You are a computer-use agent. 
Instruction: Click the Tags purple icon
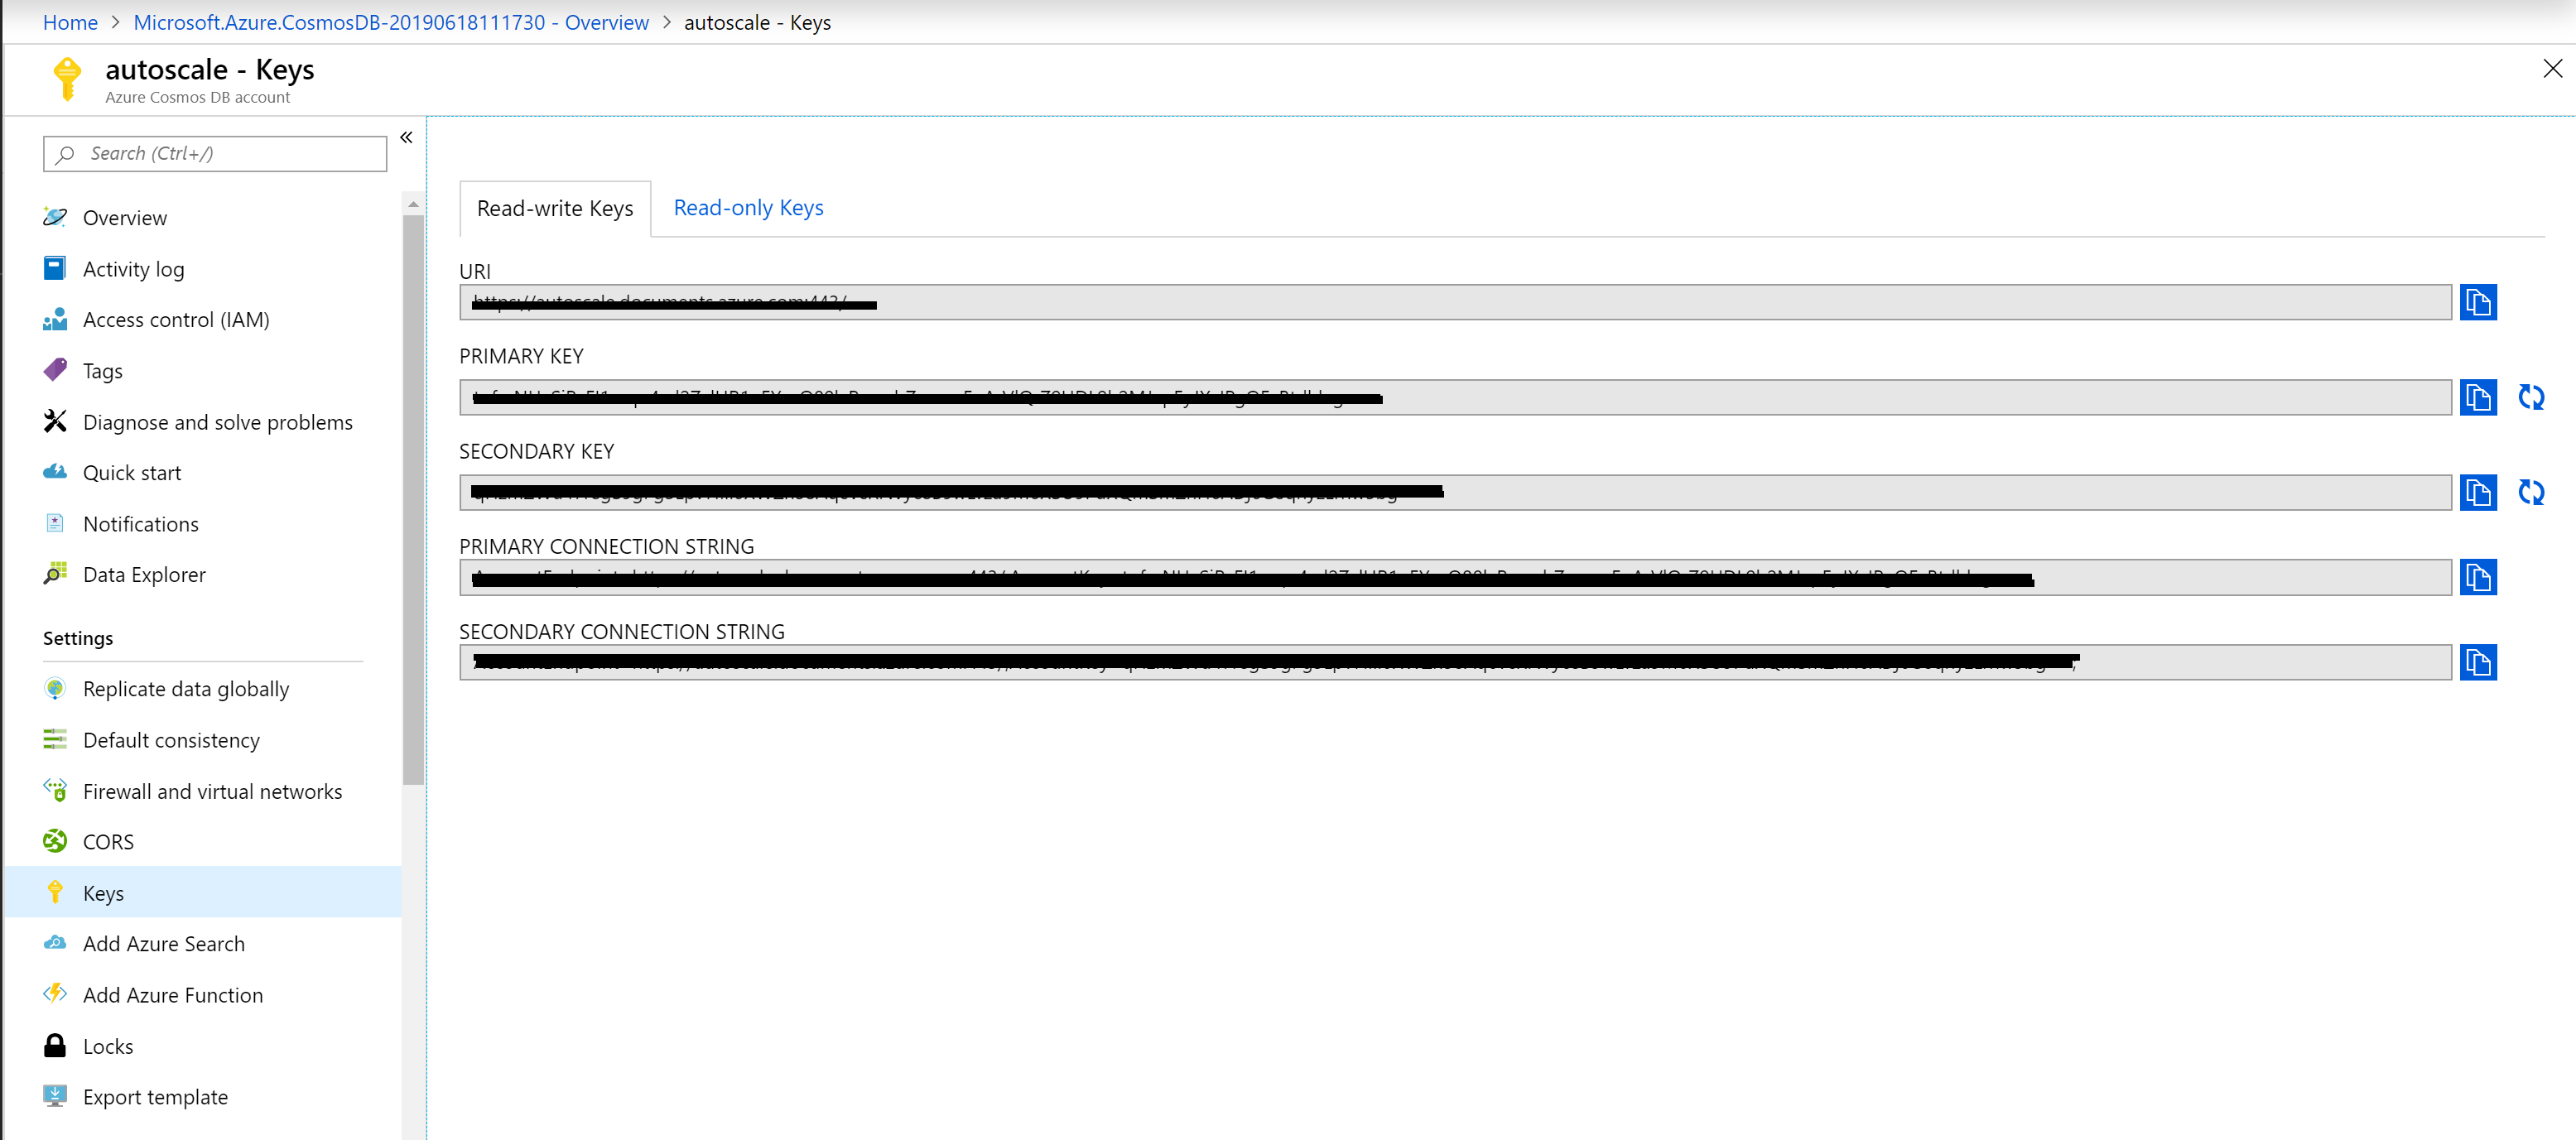tap(55, 370)
